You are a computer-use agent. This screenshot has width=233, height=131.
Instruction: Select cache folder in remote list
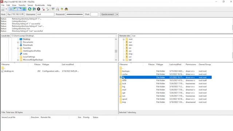click(125, 74)
